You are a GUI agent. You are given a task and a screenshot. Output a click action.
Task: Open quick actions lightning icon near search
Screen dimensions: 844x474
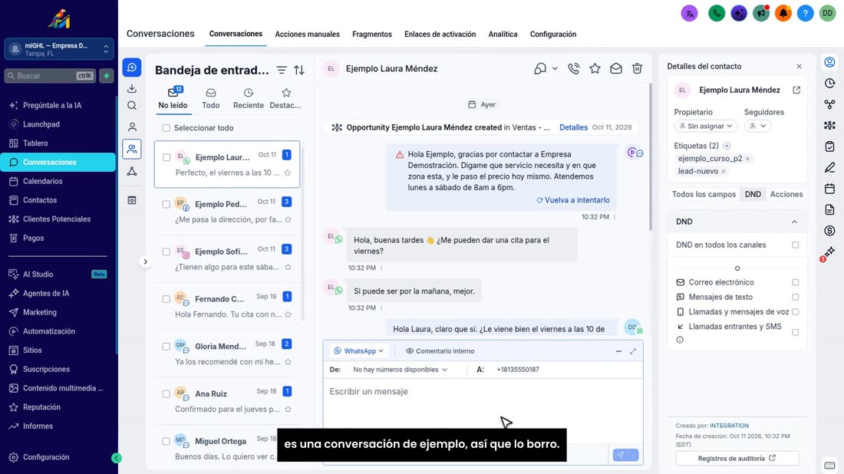click(x=107, y=76)
